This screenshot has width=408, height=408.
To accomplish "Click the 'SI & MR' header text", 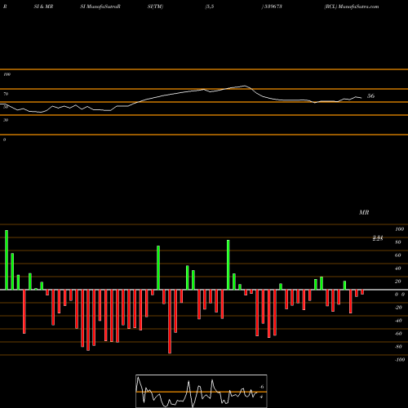I will tap(43, 7).
